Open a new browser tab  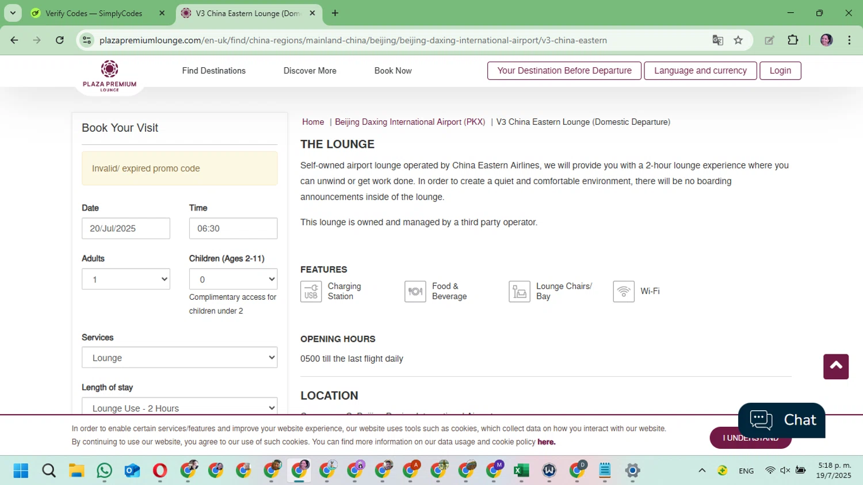point(335,13)
